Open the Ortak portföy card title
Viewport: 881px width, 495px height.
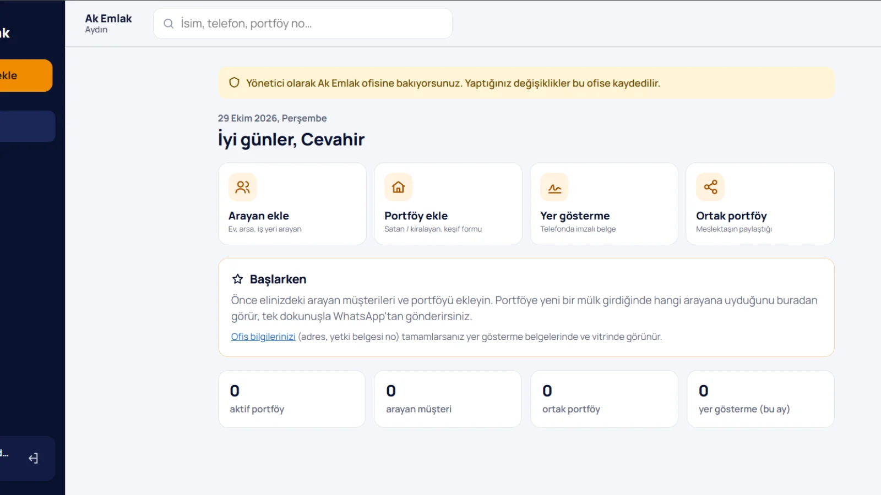[731, 216]
